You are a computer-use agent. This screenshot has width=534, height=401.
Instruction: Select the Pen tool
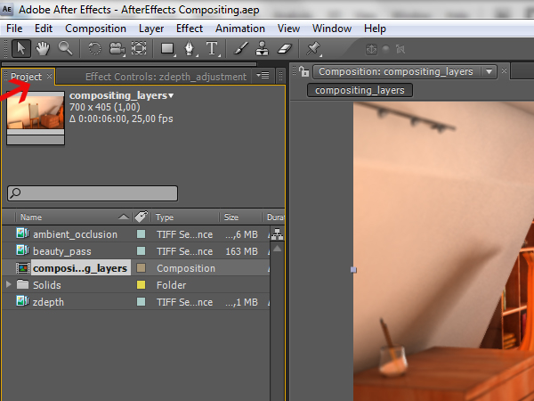[190, 48]
